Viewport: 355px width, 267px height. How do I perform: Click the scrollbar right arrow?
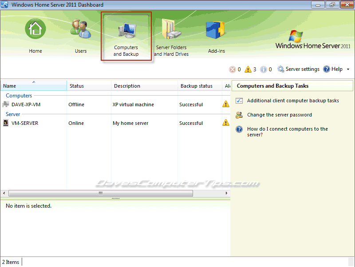click(x=226, y=193)
